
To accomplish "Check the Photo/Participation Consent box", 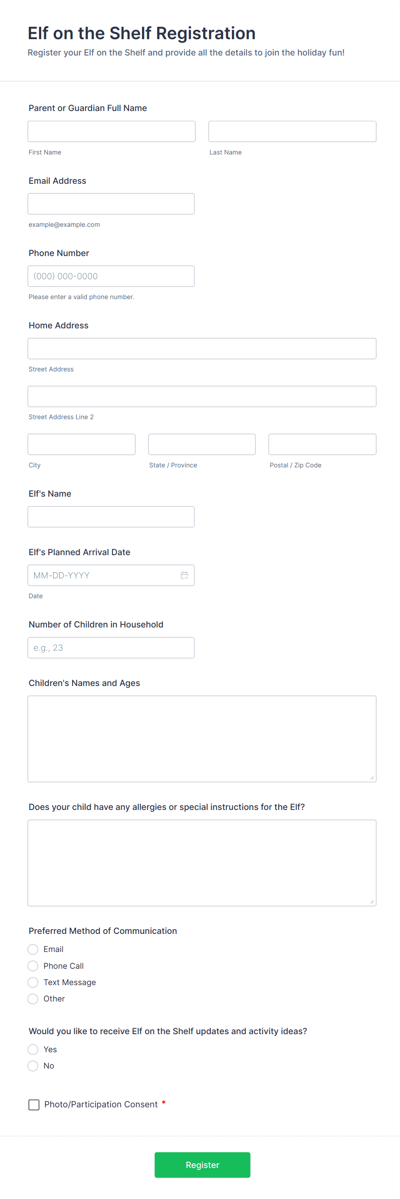I will click(x=34, y=1104).
